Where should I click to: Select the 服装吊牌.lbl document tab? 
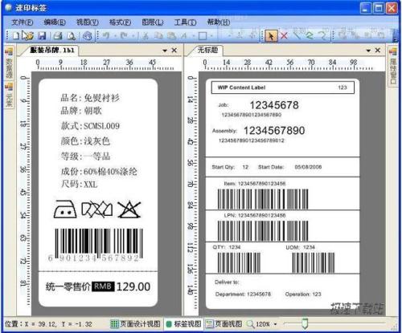pyautogui.click(x=51, y=50)
